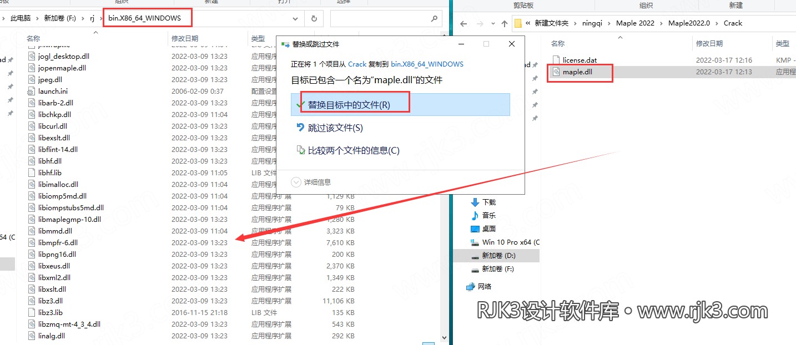The image size is (796, 345).
Task: Go back using Crack window's back arrow
Action: (464, 23)
